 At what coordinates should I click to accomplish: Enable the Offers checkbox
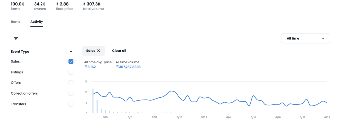(71, 83)
